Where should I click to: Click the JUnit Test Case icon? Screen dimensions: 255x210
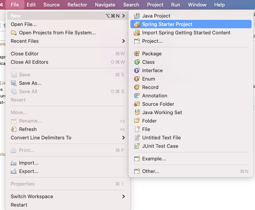pyautogui.click(x=137, y=146)
